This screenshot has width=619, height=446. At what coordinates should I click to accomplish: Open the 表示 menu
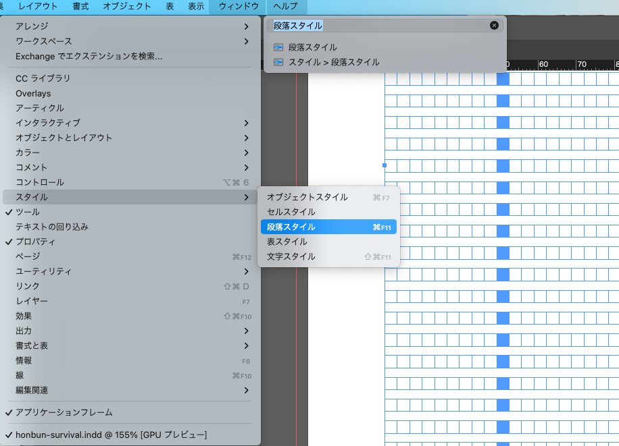click(x=196, y=6)
